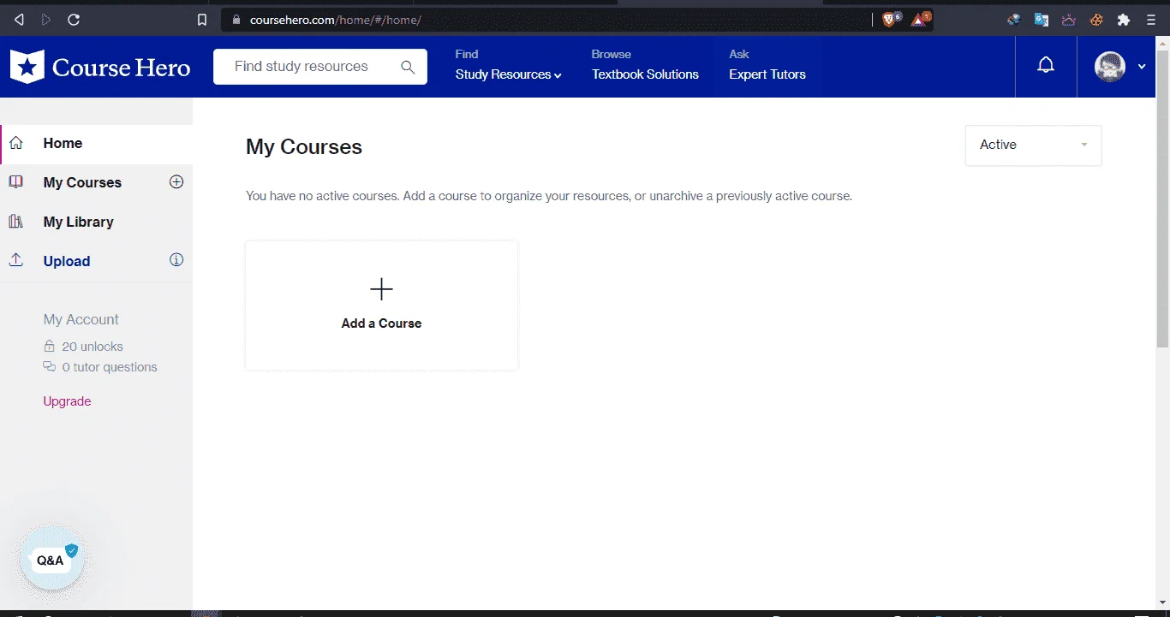Screen dimensions: 1170x617
Task: Open the extensions puzzle piece
Action: click(x=1124, y=20)
